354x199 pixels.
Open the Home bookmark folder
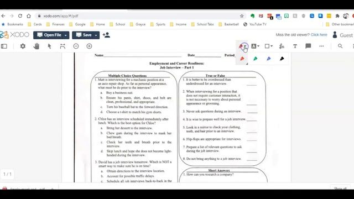pyautogui.click(x=97, y=24)
